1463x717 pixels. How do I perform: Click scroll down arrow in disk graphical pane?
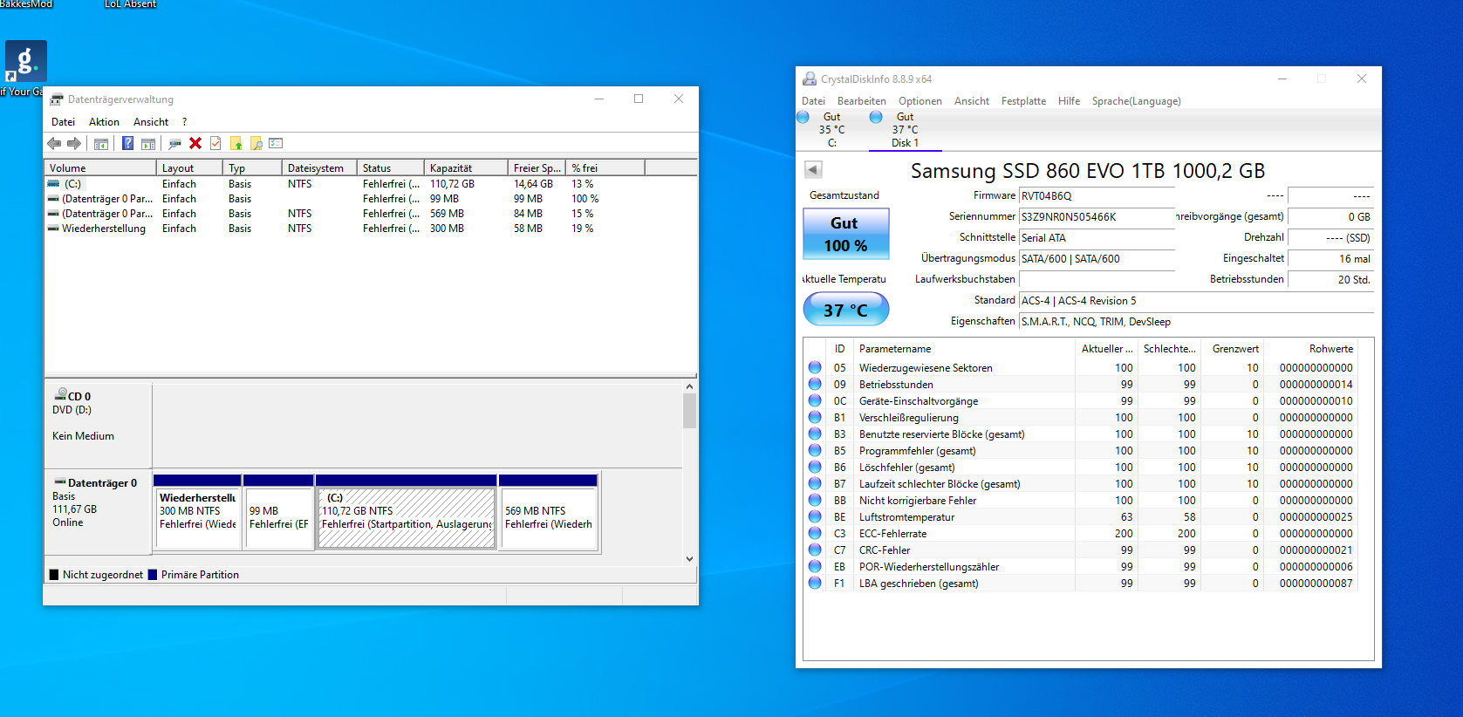tap(689, 559)
